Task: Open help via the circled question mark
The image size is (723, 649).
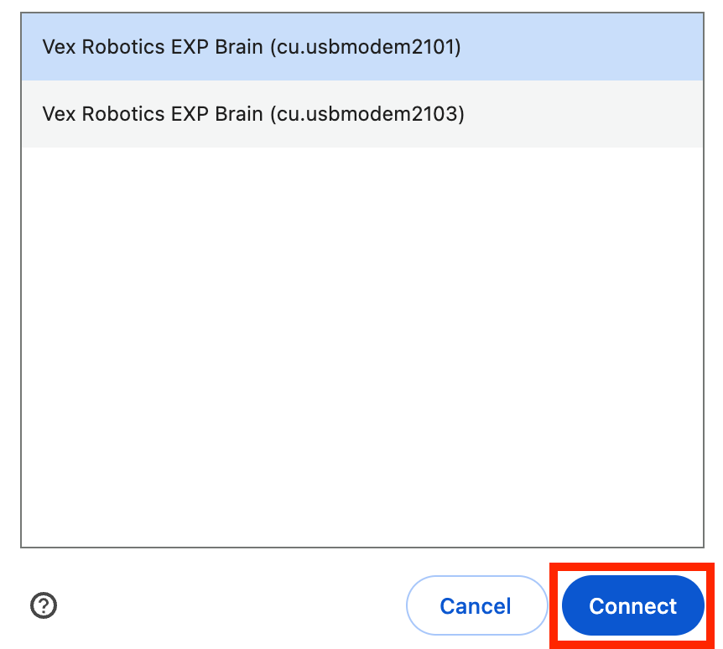Action: (44, 605)
